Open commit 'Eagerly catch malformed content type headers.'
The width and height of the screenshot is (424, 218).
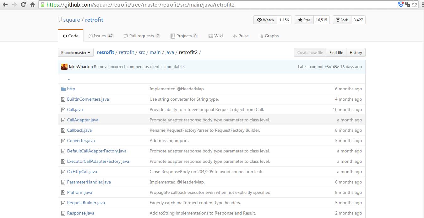(195, 203)
